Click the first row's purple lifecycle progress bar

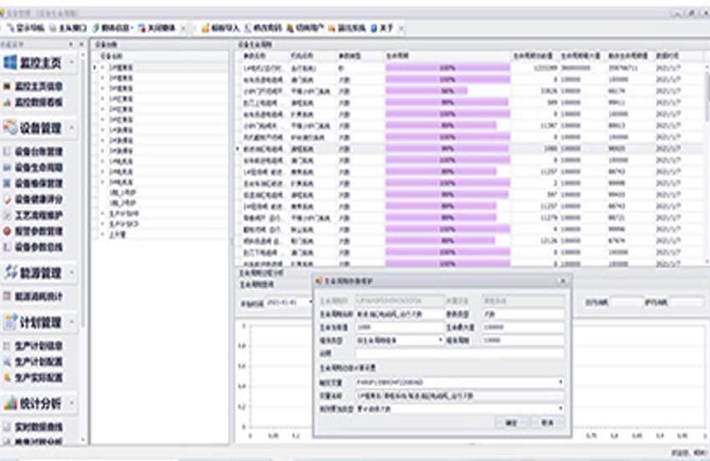click(x=447, y=67)
